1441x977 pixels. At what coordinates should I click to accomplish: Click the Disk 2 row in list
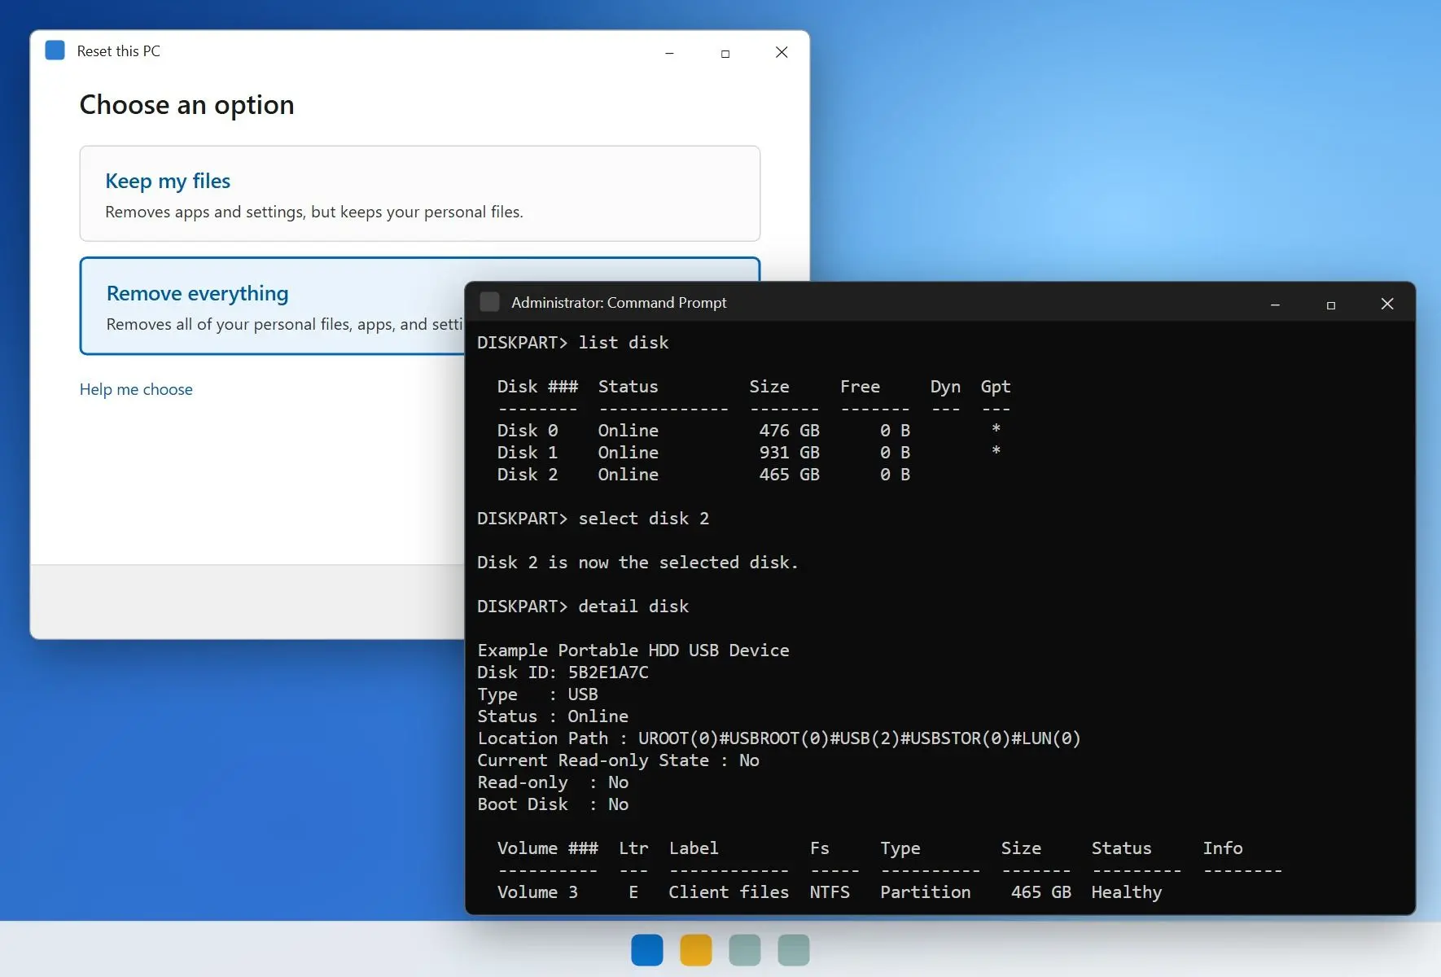coord(704,474)
